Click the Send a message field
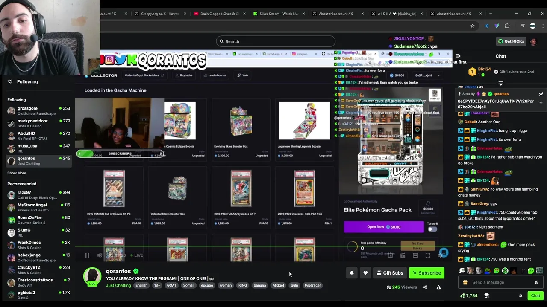 coord(500,282)
